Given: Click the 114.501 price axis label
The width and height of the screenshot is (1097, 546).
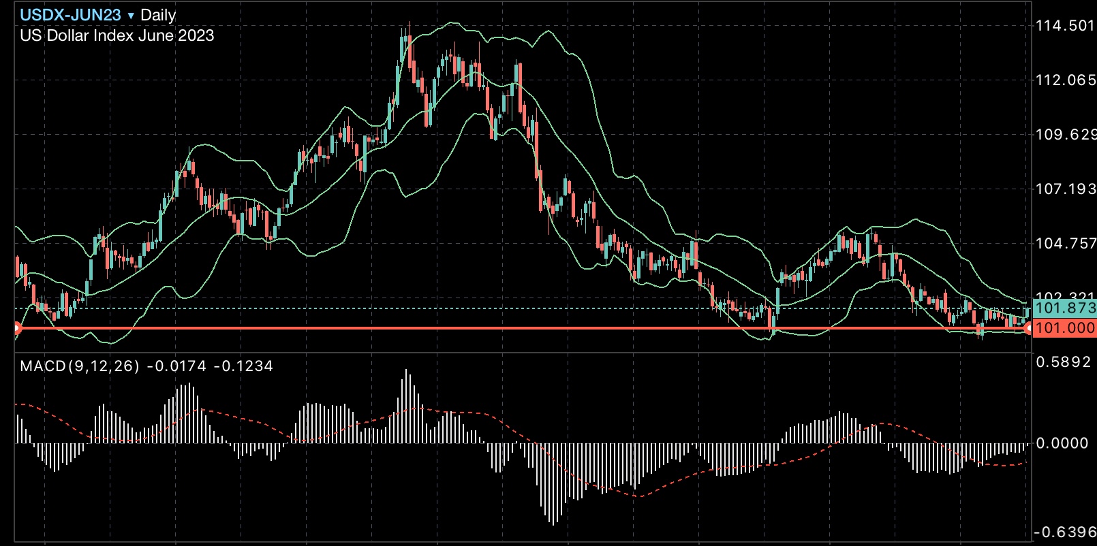Looking at the screenshot, I should coord(1065,26).
